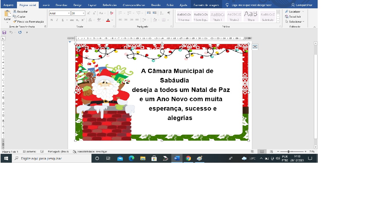Open Google Chrome from the taskbar
This screenshot has height=220, width=392.
pos(188,158)
